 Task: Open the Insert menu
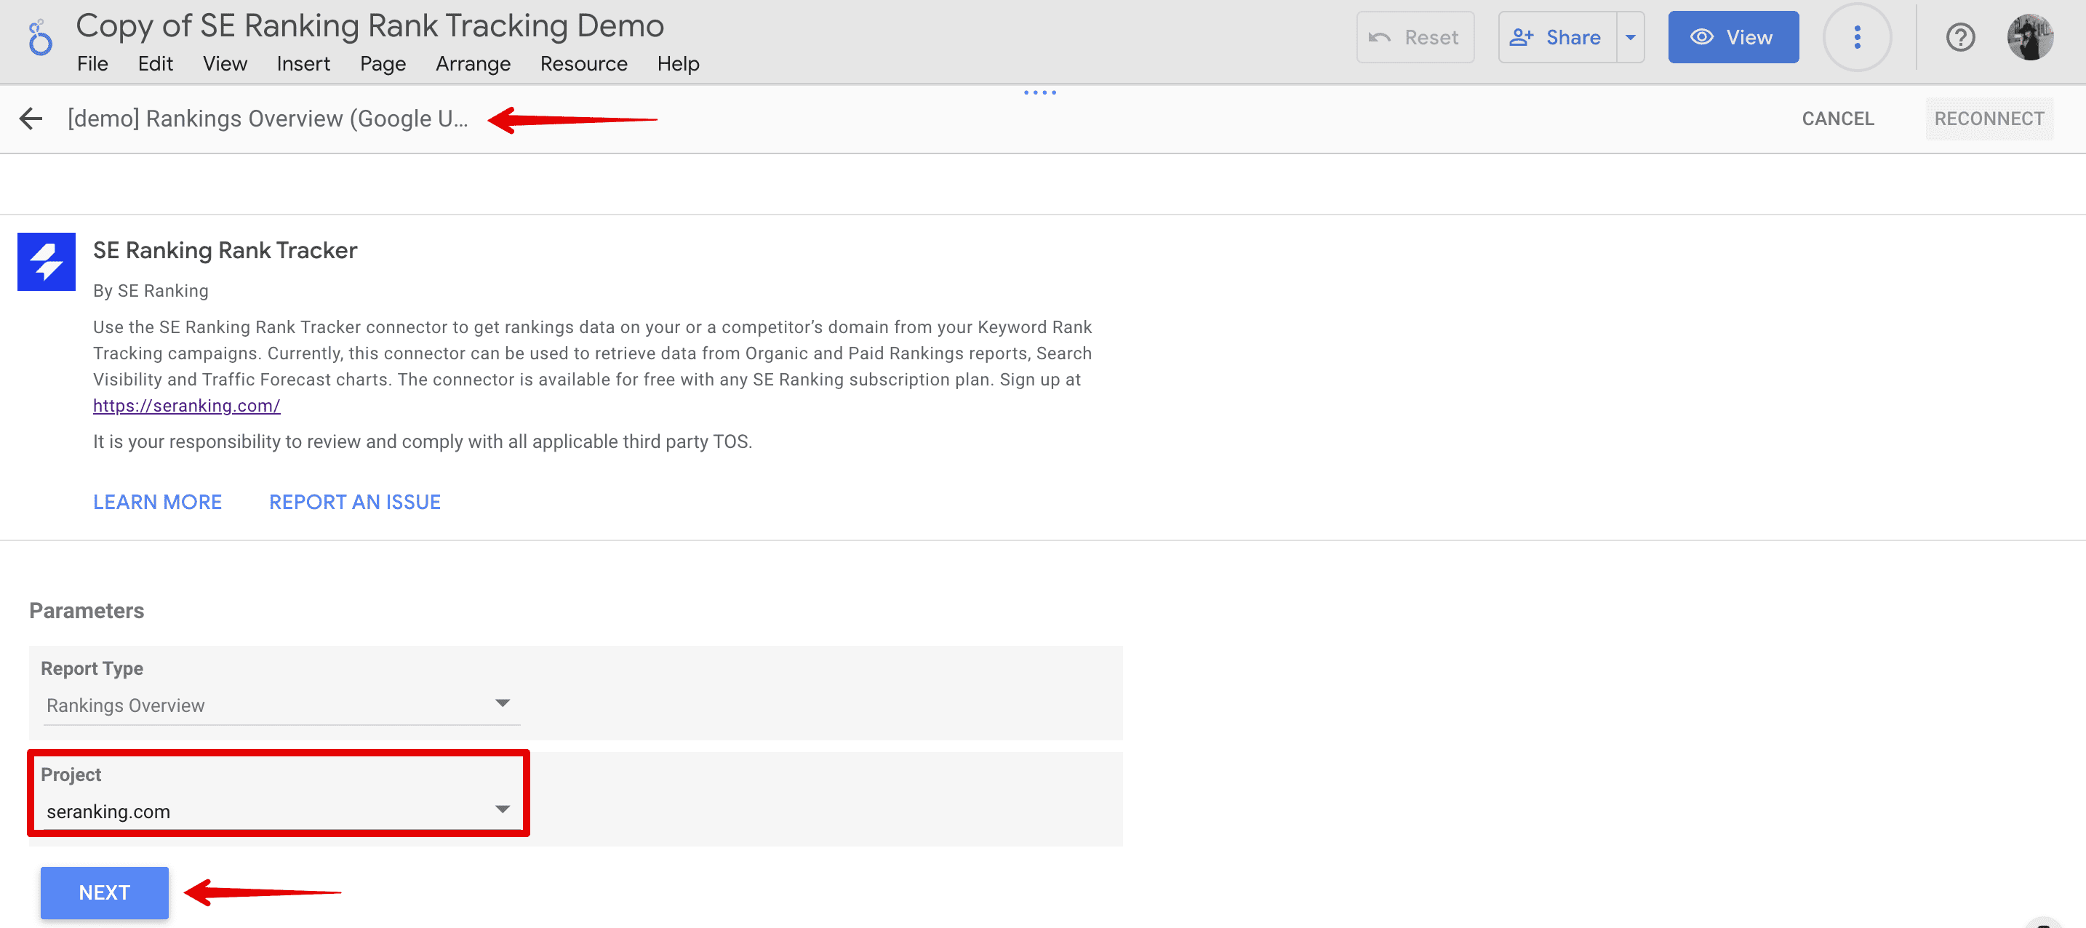(x=303, y=64)
